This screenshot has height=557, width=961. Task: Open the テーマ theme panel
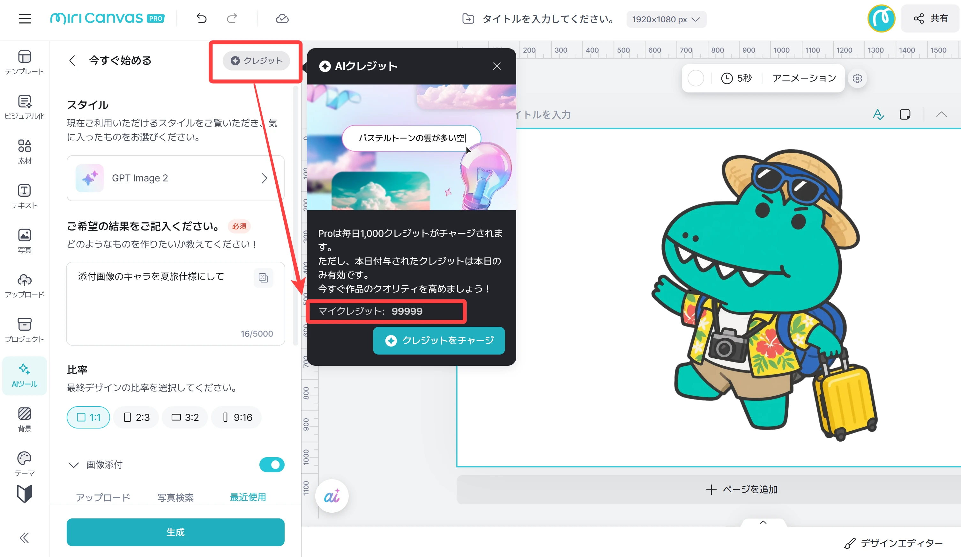click(25, 464)
